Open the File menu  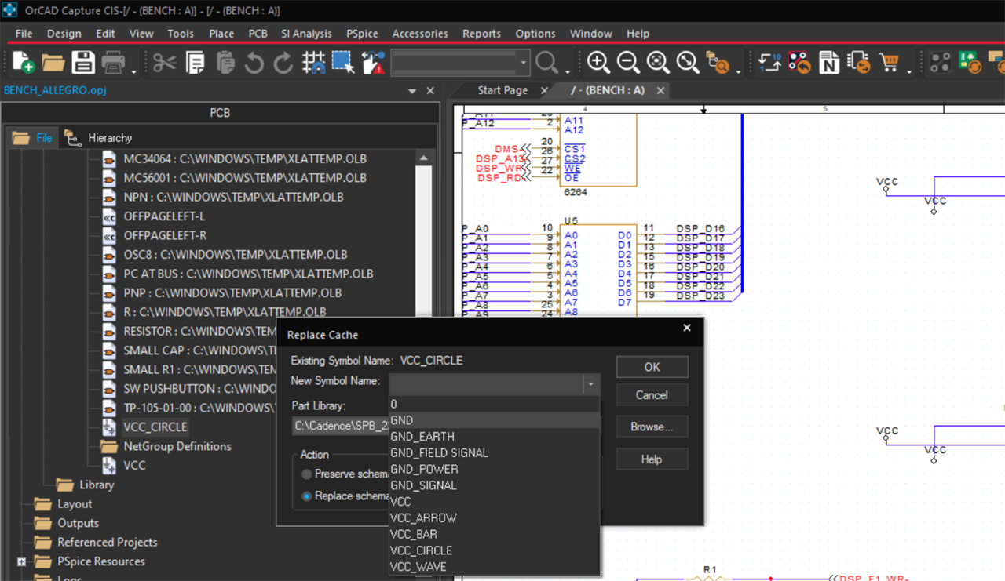(24, 34)
